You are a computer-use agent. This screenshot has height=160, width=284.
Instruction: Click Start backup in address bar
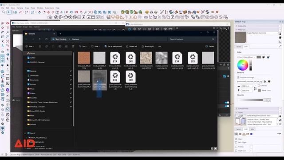click(59, 39)
